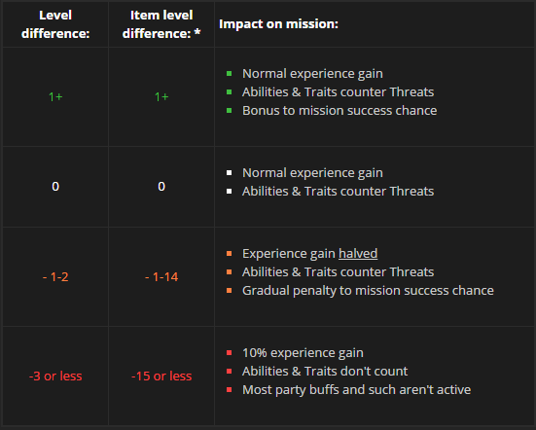The height and width of the screenshot is (430, 536).
Task: Click 'Most party buffs and such aren't active'
Action: [357, 390]
